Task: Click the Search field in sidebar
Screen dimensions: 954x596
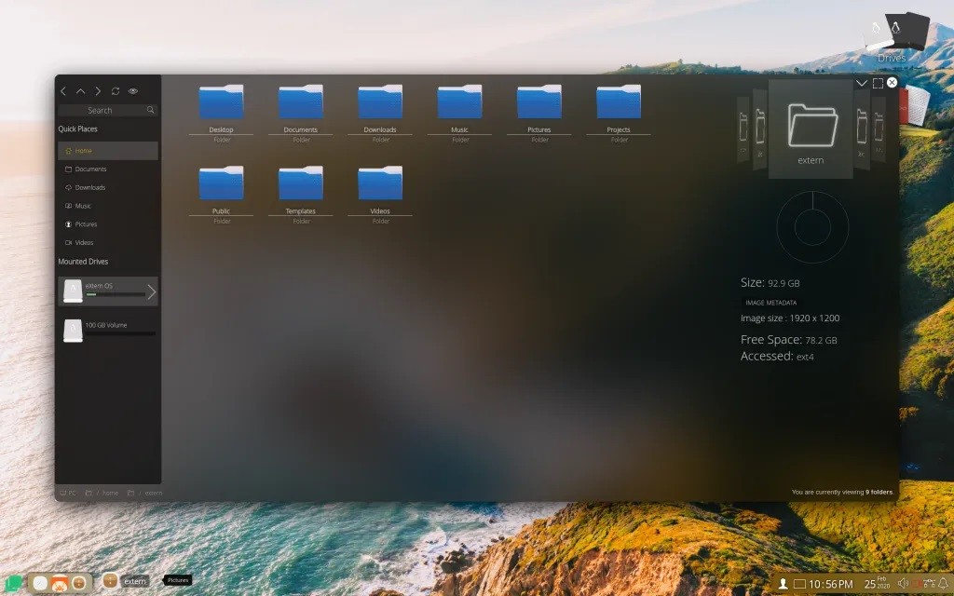Action: (x=108, y=110)
